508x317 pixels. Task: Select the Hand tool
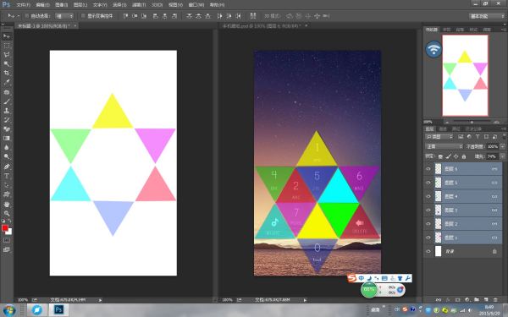7,204
